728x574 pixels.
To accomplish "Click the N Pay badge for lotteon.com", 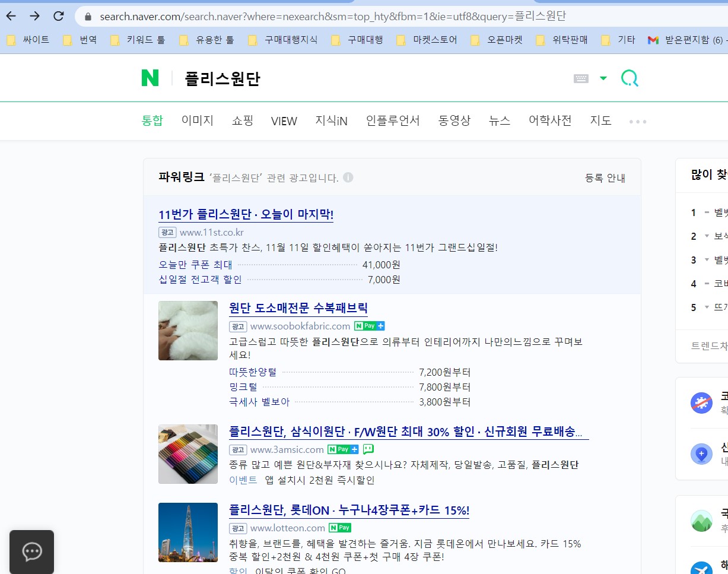I will pos(340,528).
